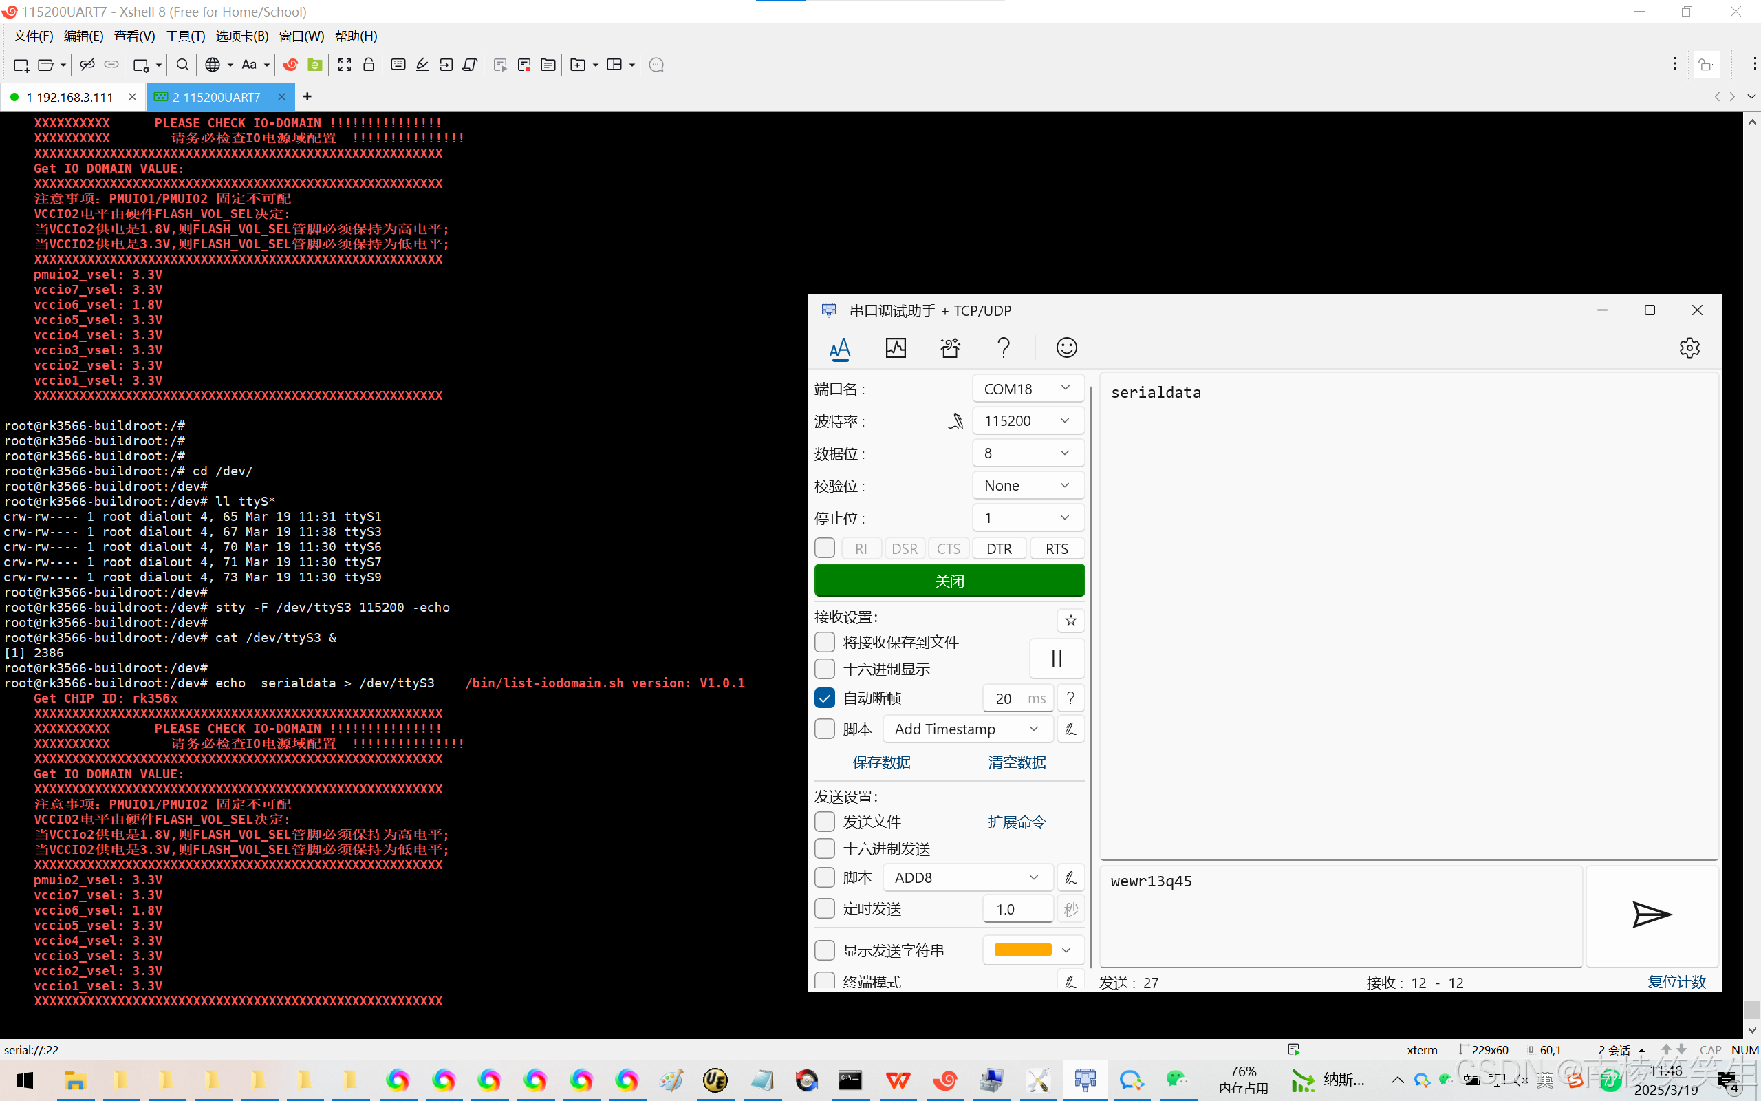Open the COM18 port name dropdown
Image resolution: width=1761 pixels, height=1101 pixels.
(1028, 389)
